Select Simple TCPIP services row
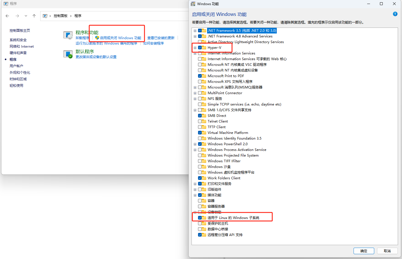This screenshot has height=259, width=402. [244, 104]
